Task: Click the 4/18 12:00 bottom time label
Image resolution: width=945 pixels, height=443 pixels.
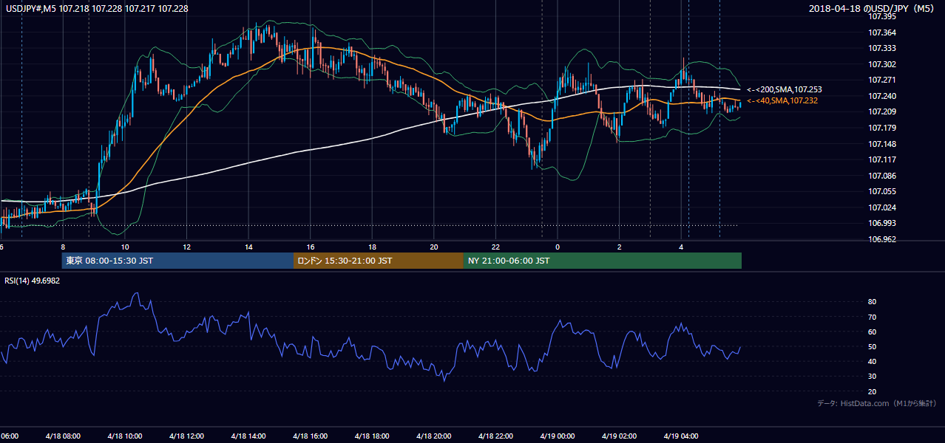Action: pyautogui.click(x=186, y=436)
